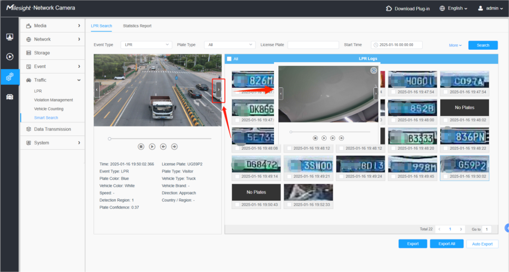
Task: Check the 2025-01-16 19:52:33 log entry
Action: [x=289, y=205]
